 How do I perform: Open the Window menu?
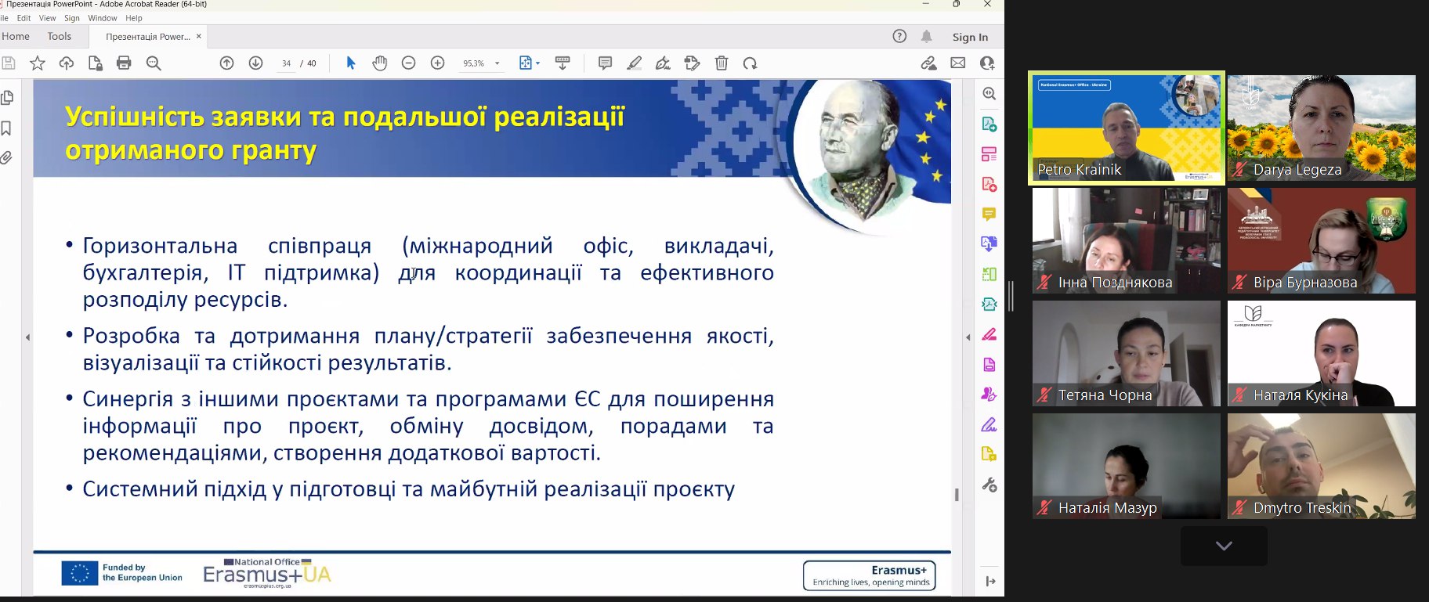point(103,18)
